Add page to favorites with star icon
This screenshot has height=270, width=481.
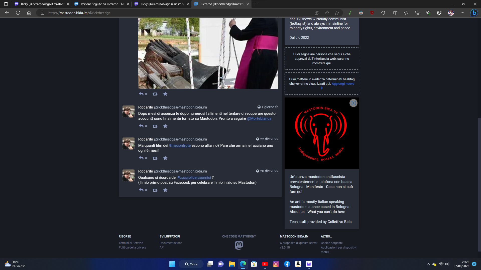tap(337, 13)
